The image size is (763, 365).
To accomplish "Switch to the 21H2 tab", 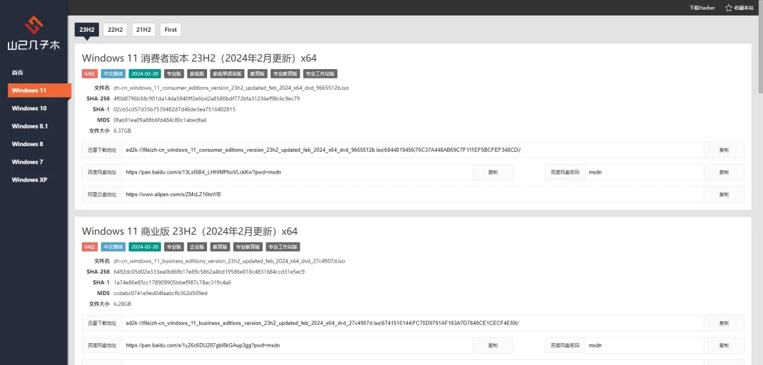I will coord(143,30).
